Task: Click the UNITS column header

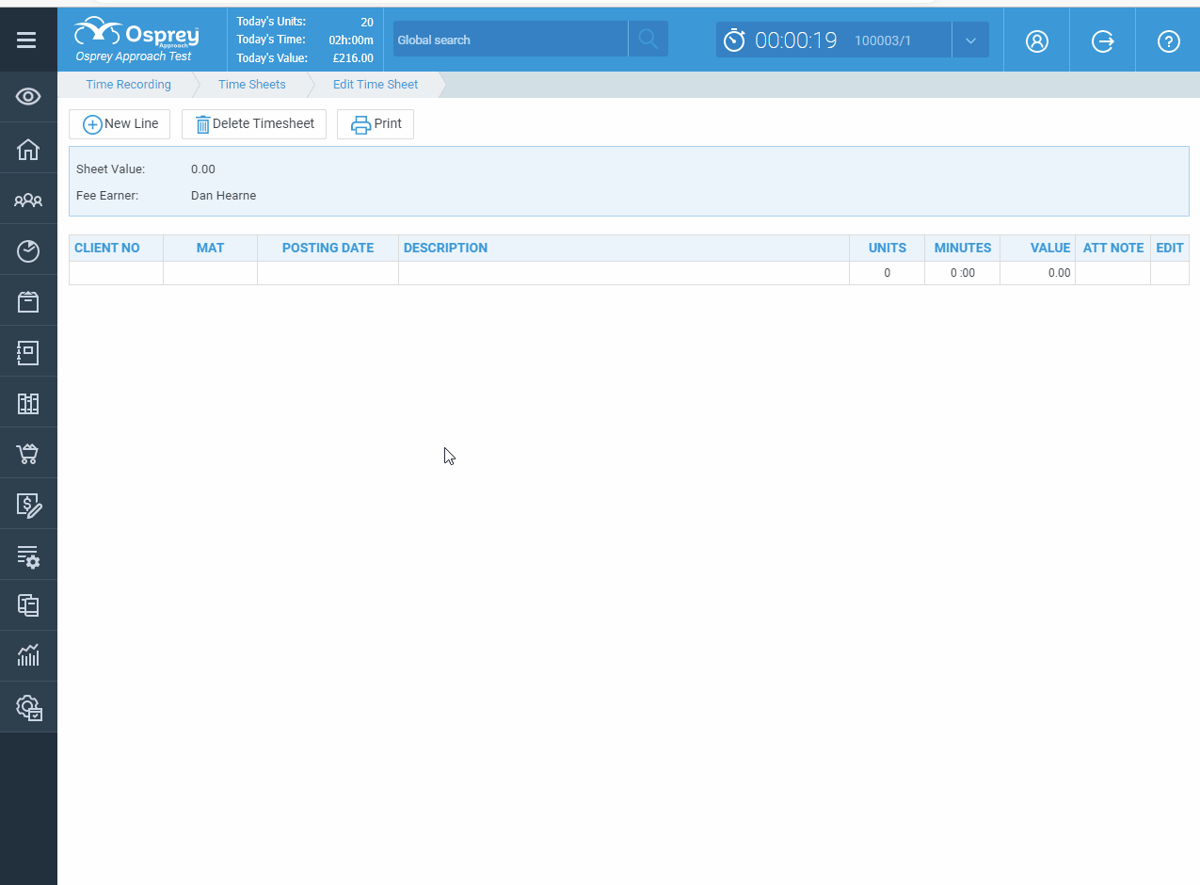Action: point(888,248)
